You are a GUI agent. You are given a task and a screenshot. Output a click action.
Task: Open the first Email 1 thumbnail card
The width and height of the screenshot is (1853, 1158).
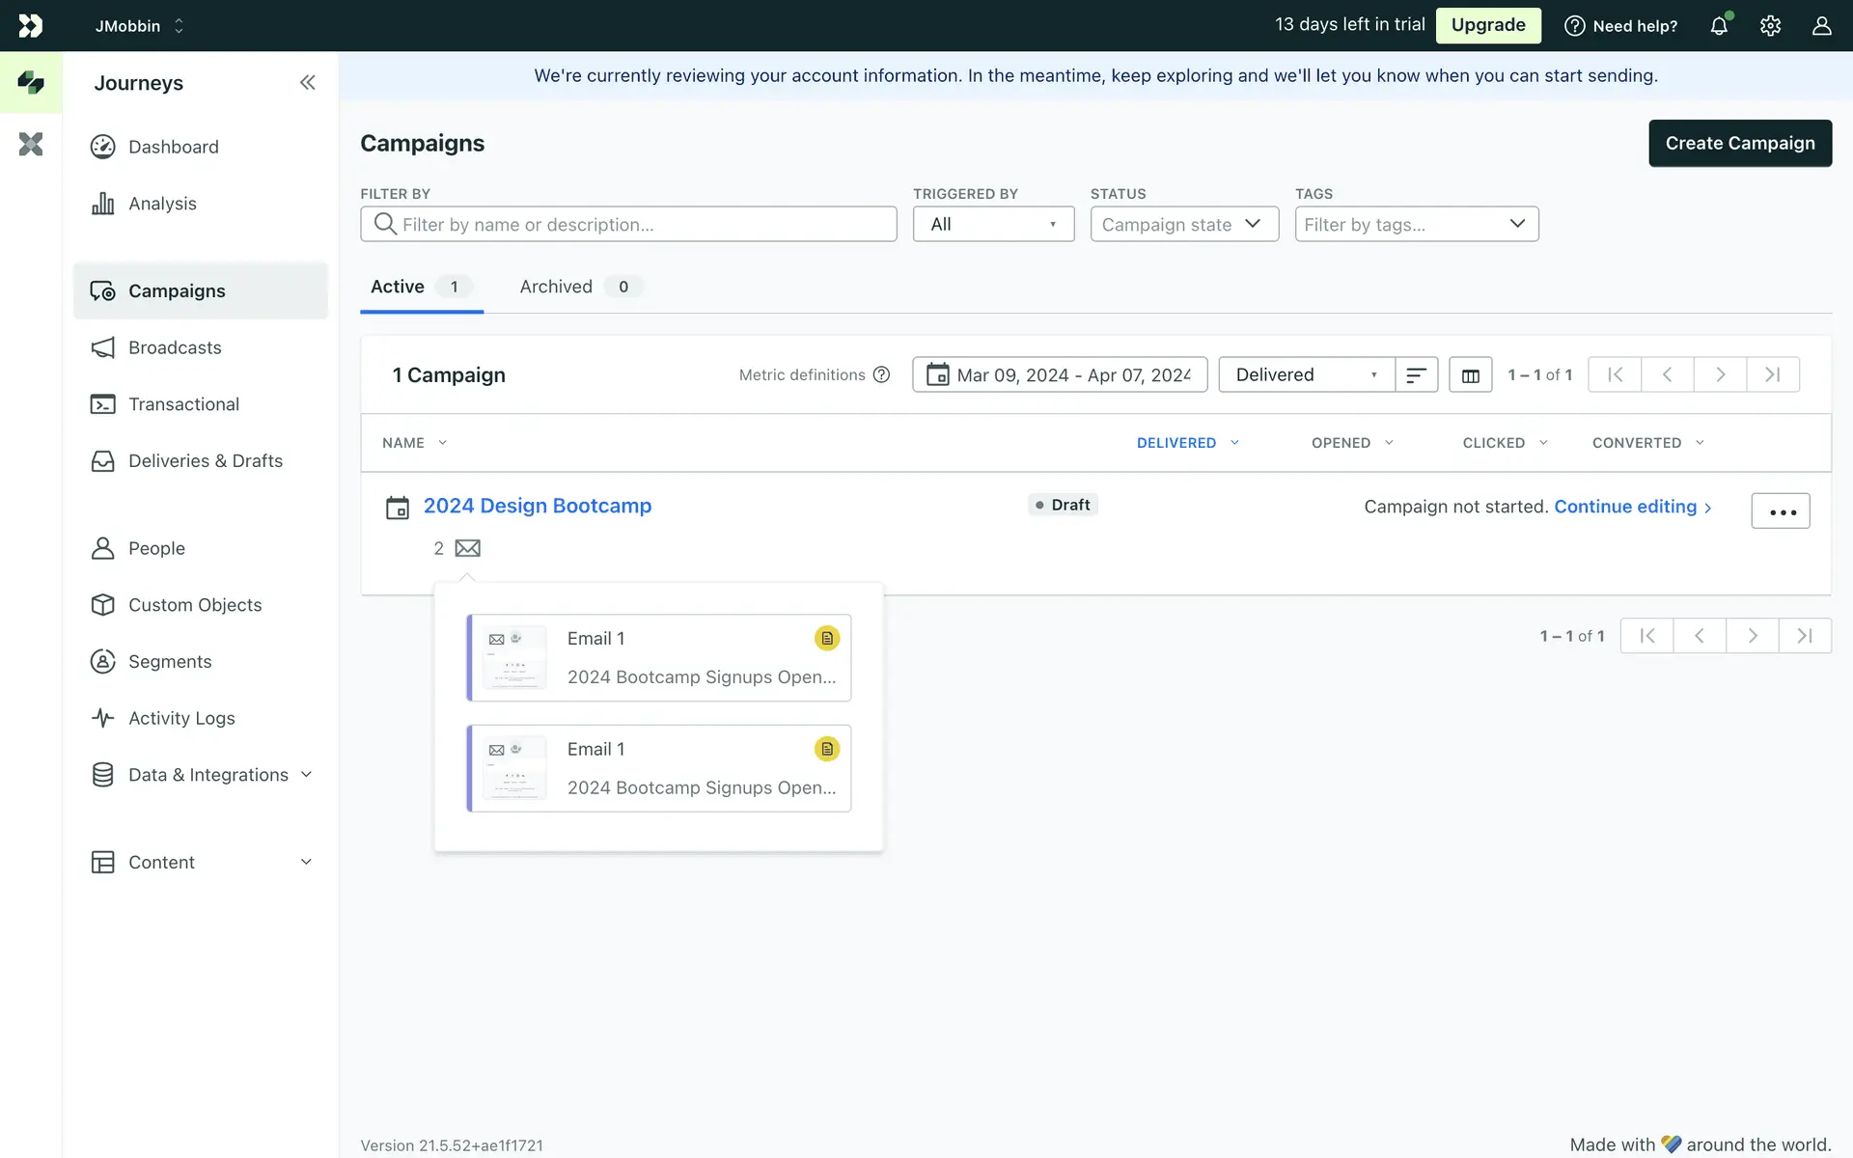point(659,658)
